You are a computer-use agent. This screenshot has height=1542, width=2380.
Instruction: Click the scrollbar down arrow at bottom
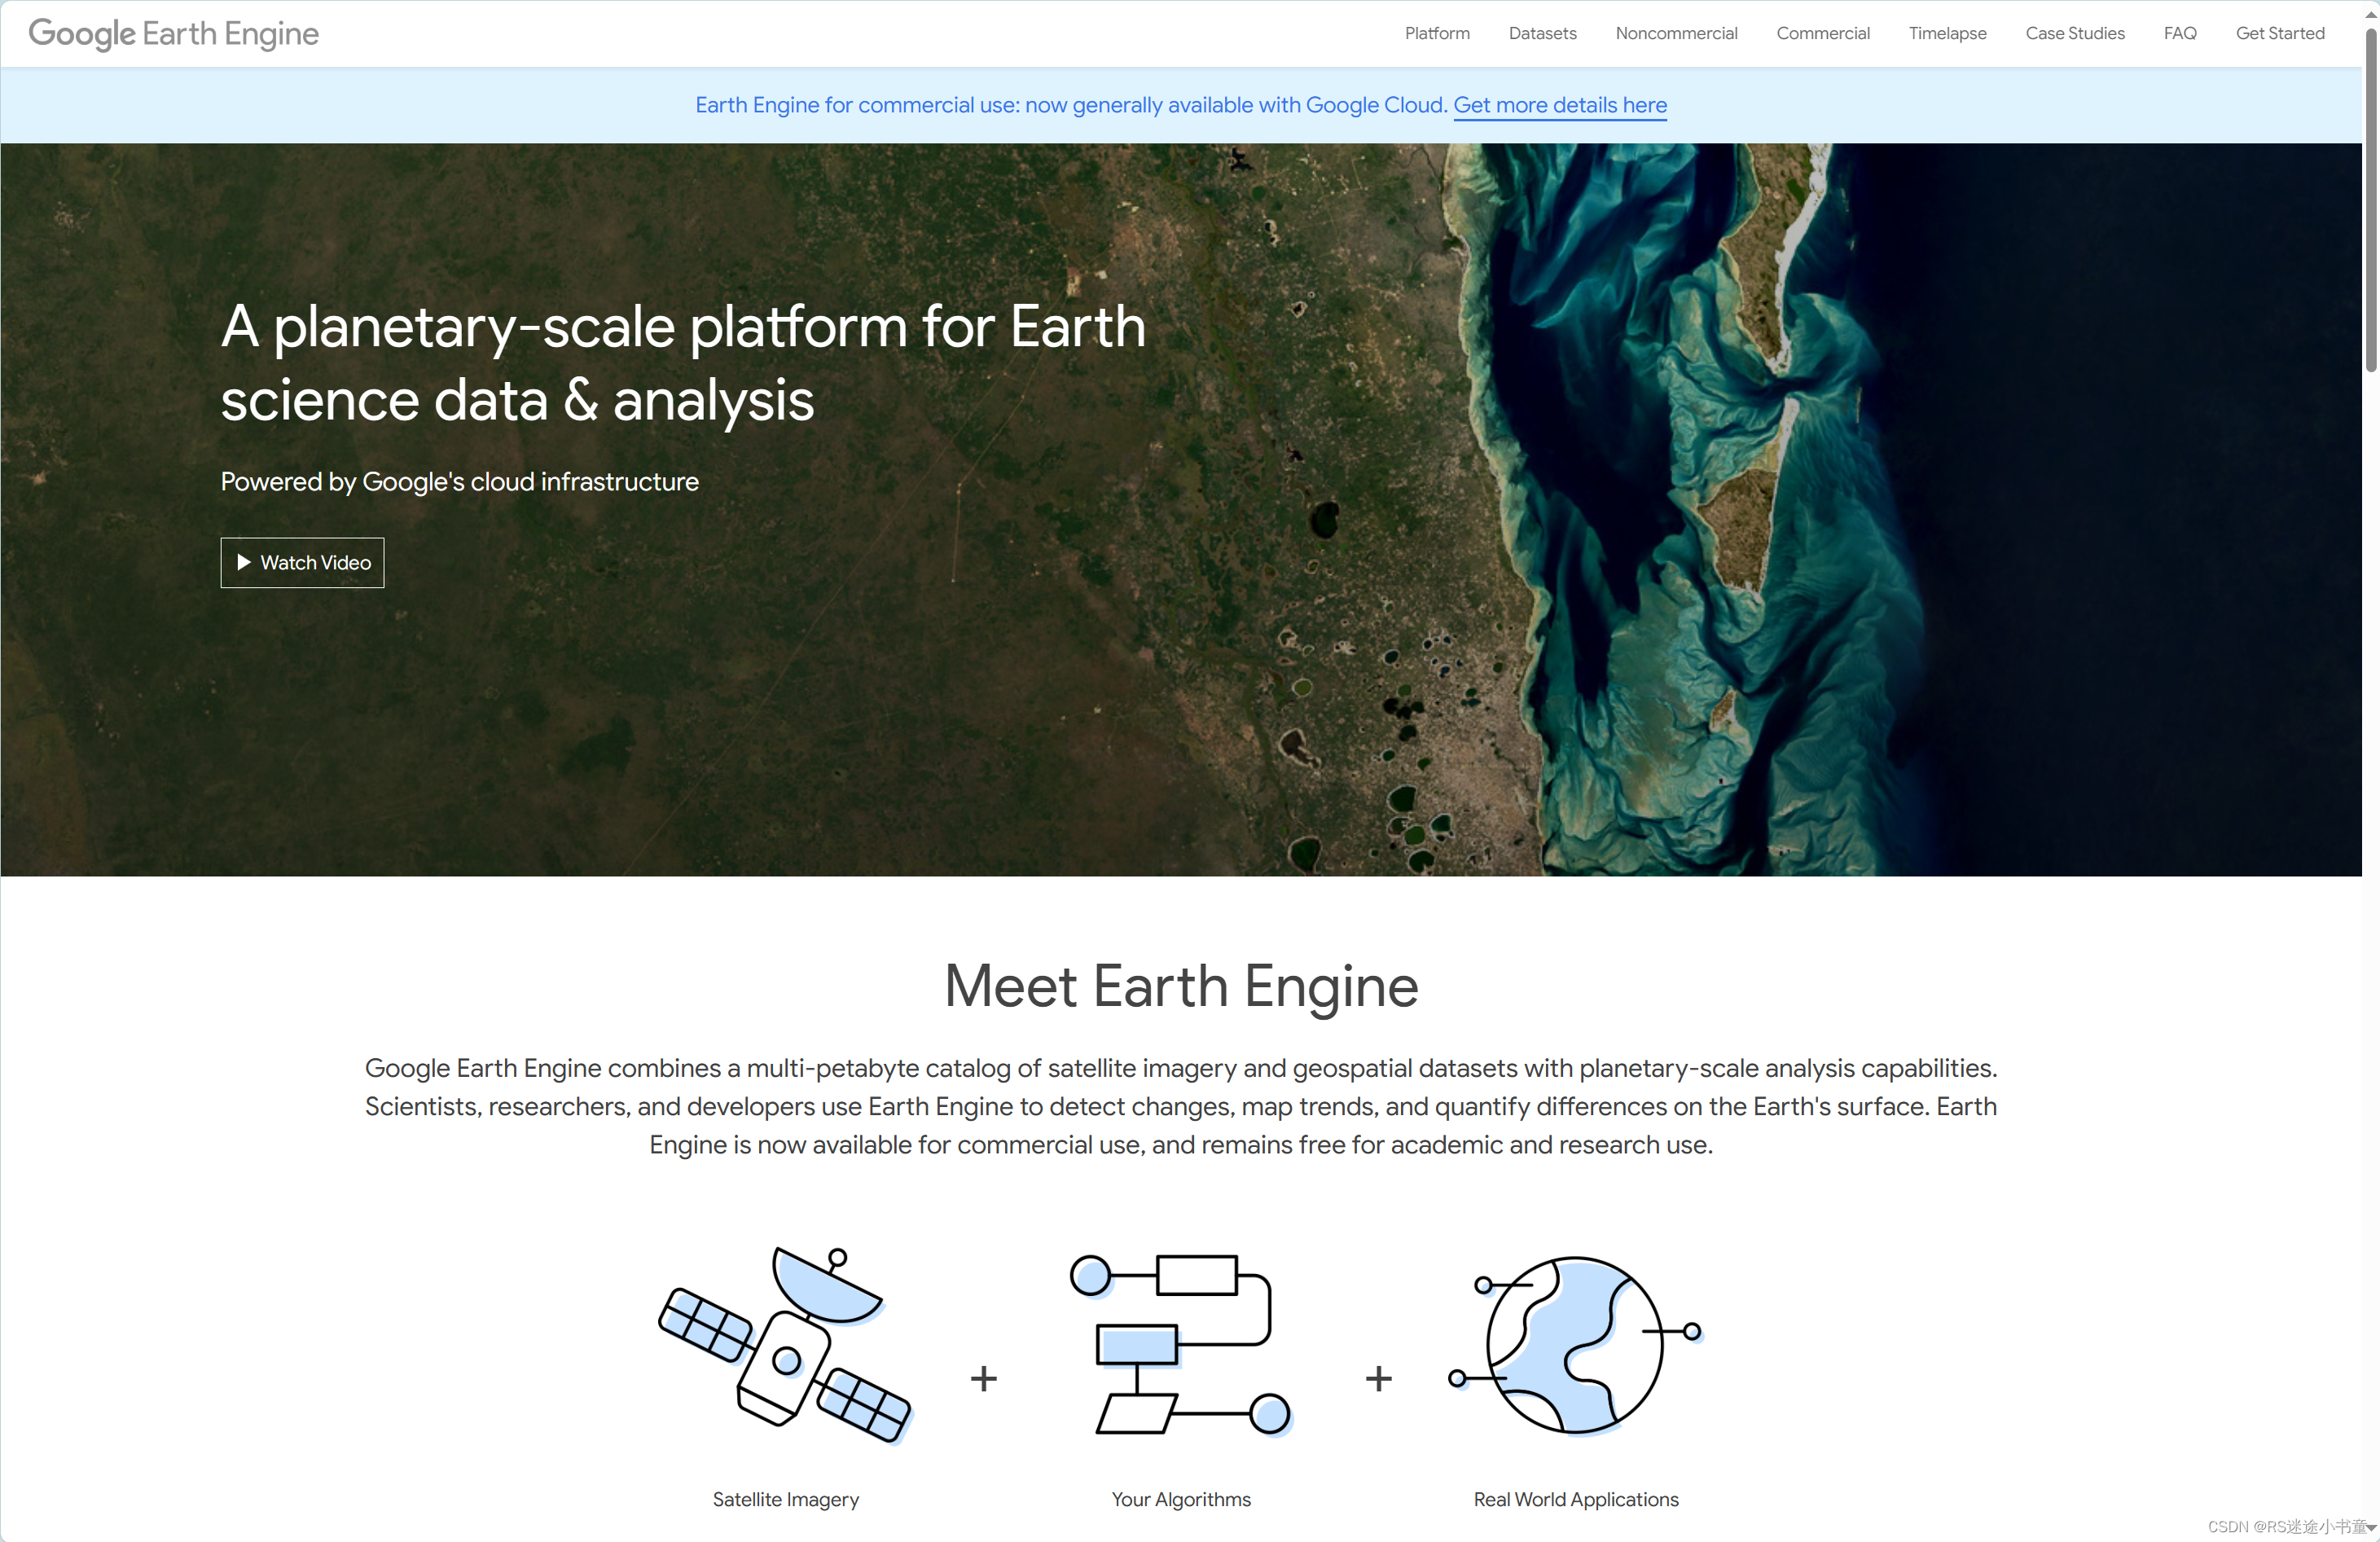2370,1528
